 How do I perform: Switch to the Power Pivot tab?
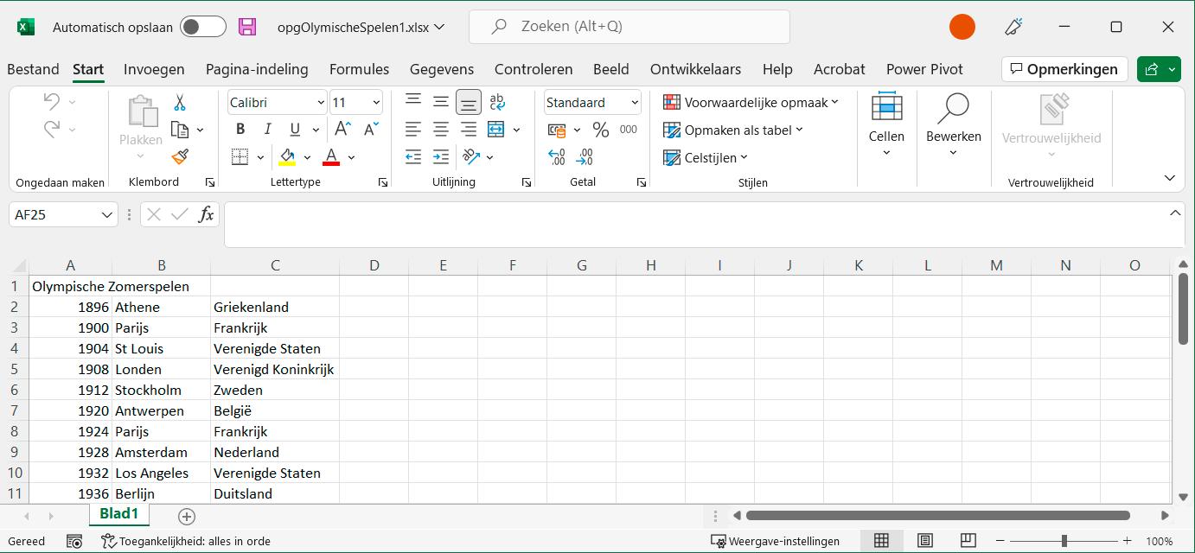924,69
